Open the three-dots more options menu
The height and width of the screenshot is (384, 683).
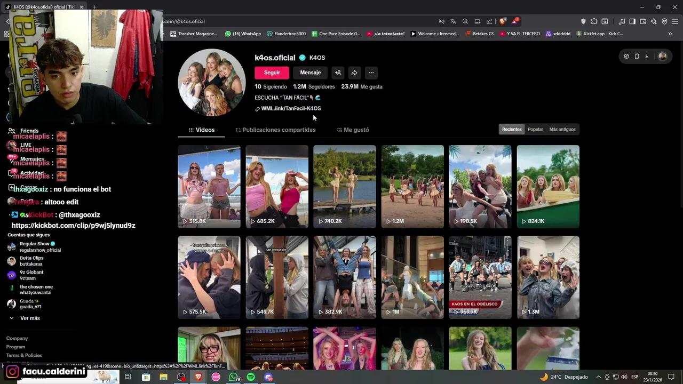pos(371,73)
